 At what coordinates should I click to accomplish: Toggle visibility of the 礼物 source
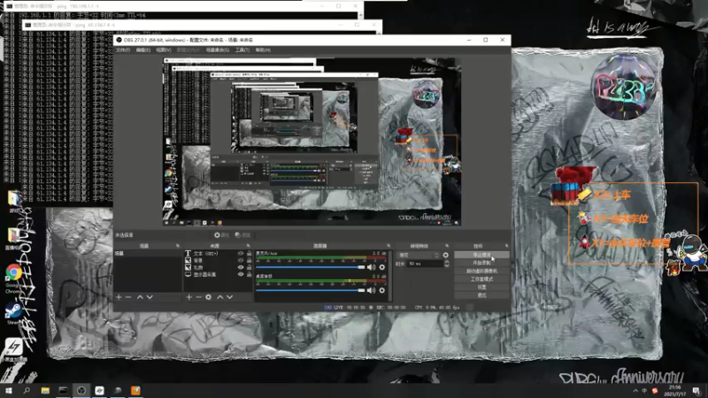point(240,267)
